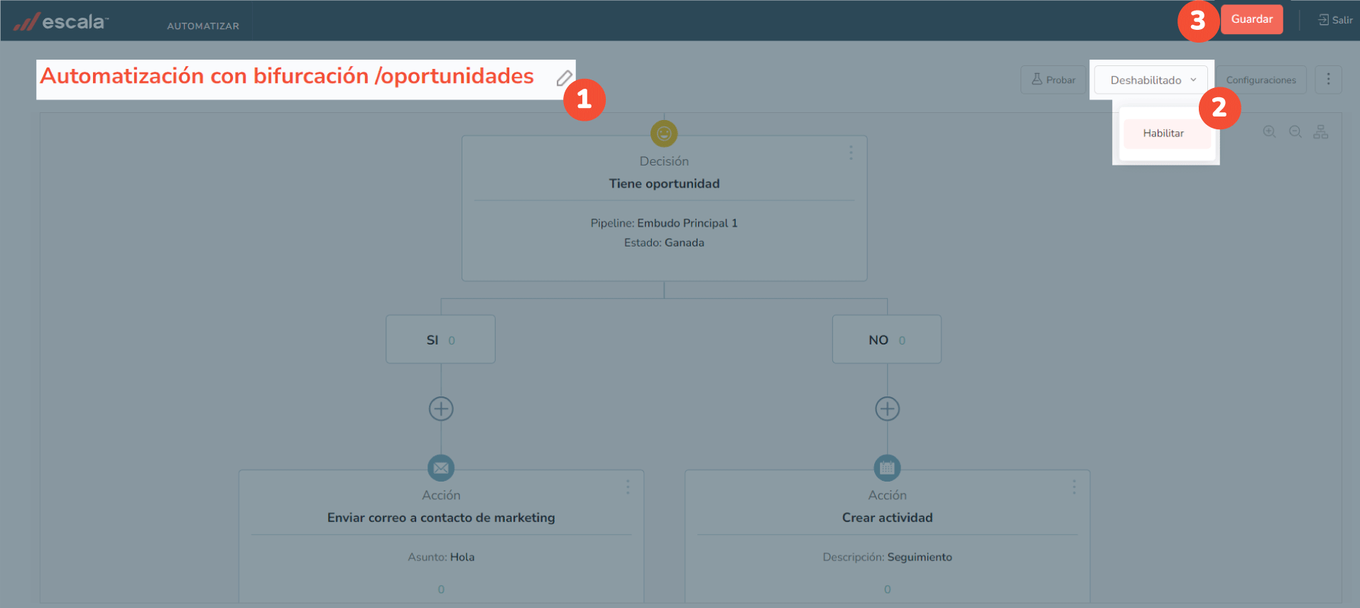Click 'Estado: Ganada' text
Screen dimensions: 1360x608
pyautogui.click(x=664, y=243)
